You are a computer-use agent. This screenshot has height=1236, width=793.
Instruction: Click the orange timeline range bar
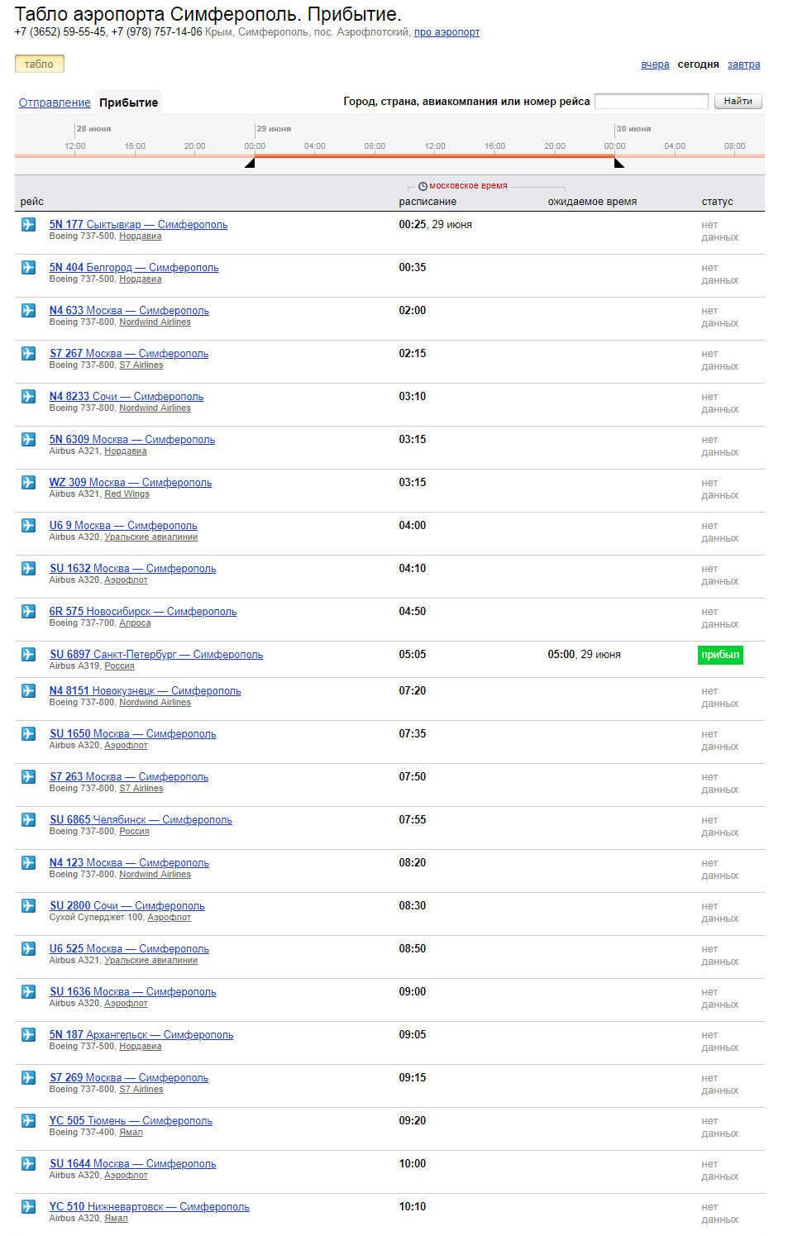[434, 155]
